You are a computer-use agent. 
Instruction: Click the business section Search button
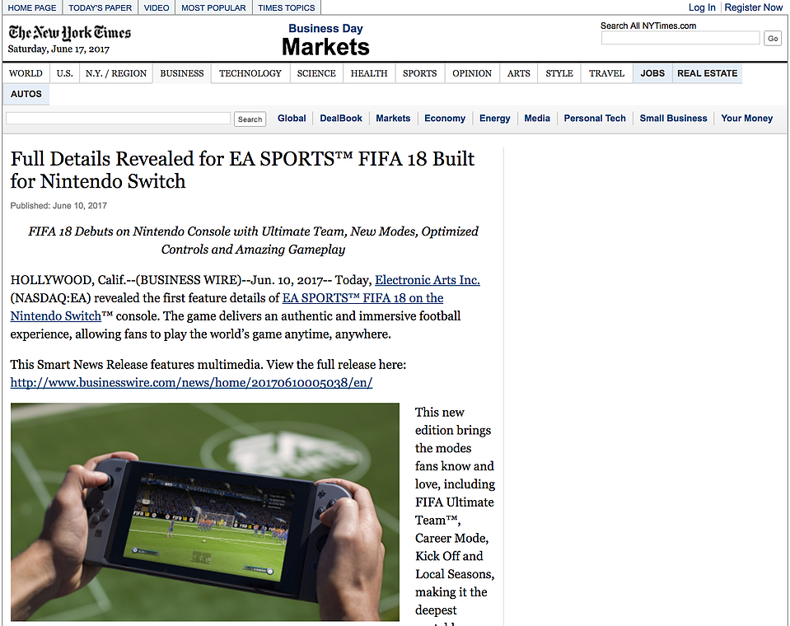click(x=250, y=119)
